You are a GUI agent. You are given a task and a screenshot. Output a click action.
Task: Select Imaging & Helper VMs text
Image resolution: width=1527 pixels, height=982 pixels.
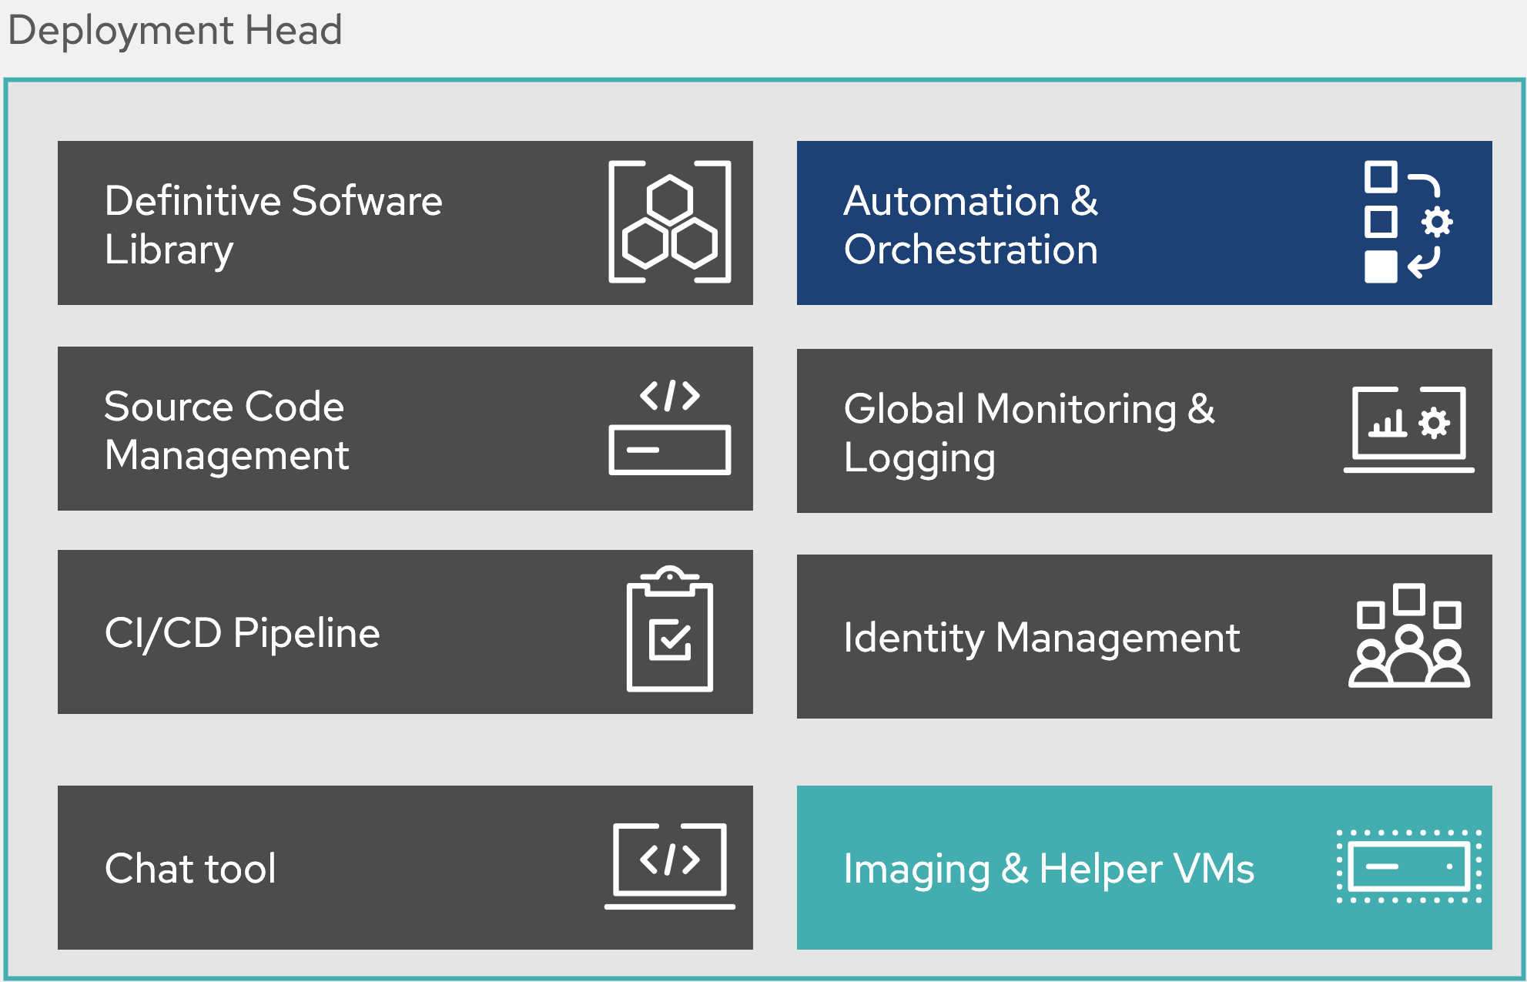[x=1048, y=869]
